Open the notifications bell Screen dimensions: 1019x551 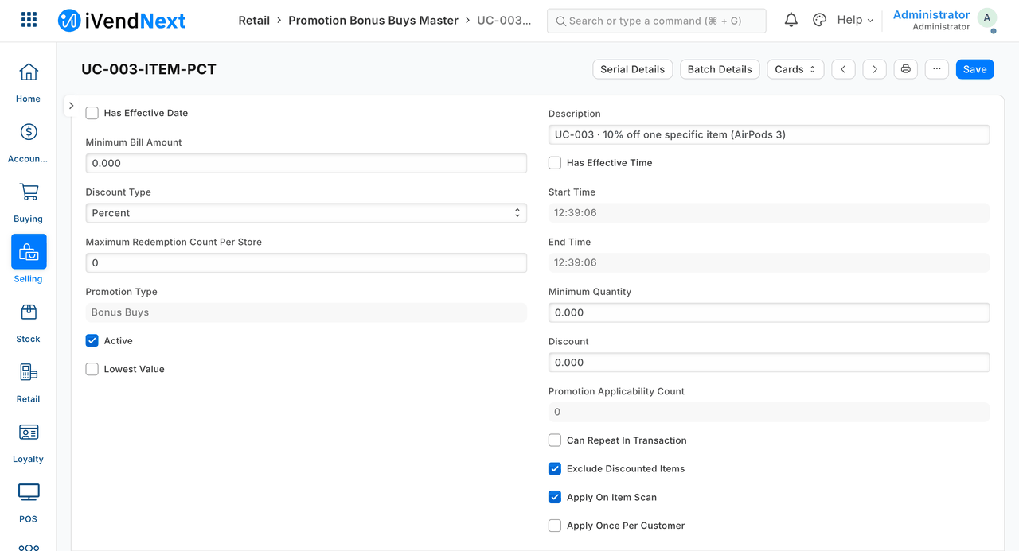(791, 20)
